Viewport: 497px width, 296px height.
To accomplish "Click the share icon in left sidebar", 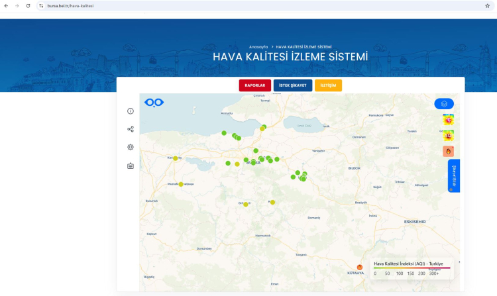I will point(131,129).
